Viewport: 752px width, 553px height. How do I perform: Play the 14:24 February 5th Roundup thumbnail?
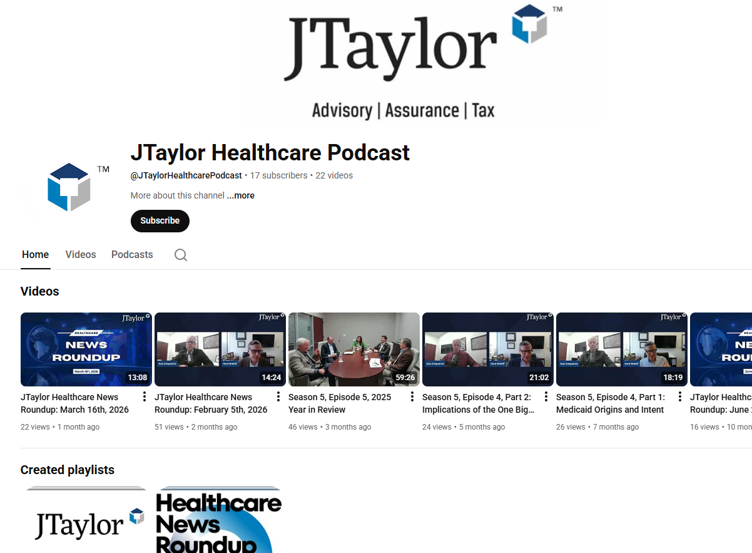point(220,349)
